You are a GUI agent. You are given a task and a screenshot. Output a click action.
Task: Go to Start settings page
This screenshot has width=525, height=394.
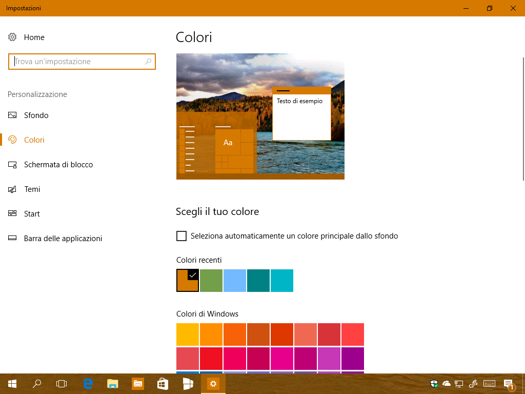32,214
